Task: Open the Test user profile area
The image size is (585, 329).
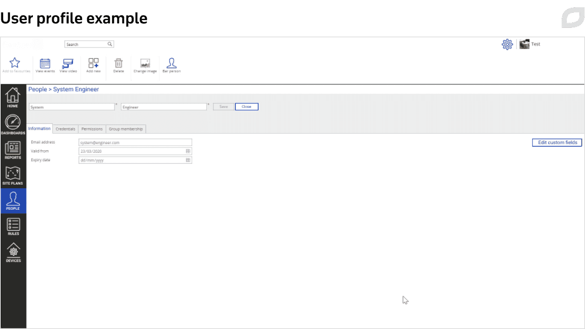Action: [530, 44]
